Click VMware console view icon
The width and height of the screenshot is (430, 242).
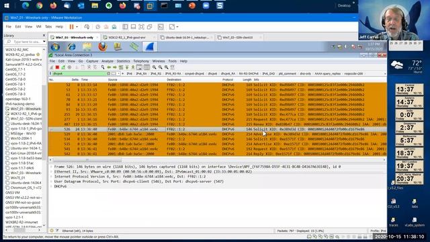coord(161,27)
